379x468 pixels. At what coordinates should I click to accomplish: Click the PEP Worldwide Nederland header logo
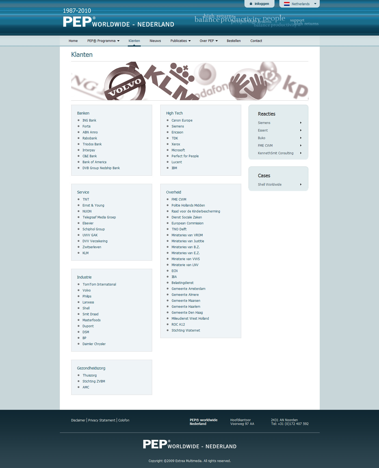pos(119,22)
